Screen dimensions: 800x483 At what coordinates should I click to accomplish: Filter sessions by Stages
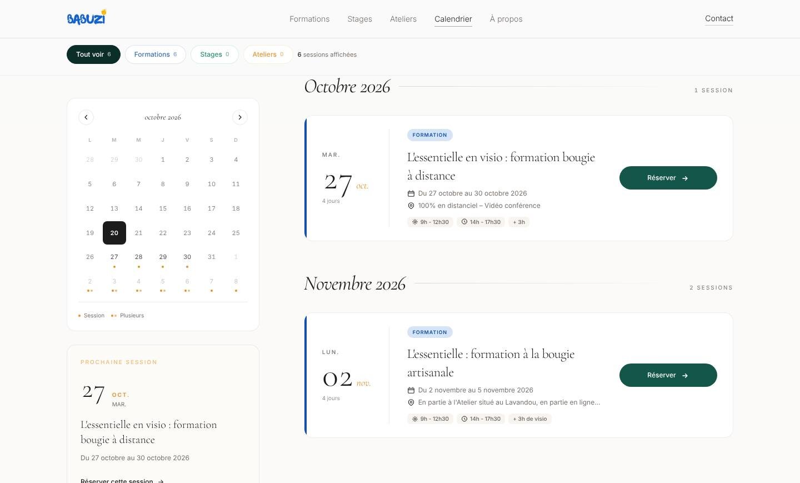[214, 54]
